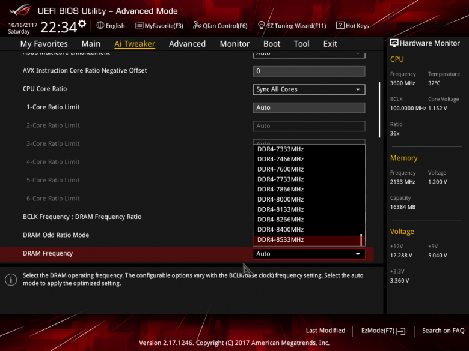Click the 100.0000 MHz BCLK value

pos(408,109)
